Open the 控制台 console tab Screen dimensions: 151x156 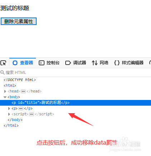point(49,63)
